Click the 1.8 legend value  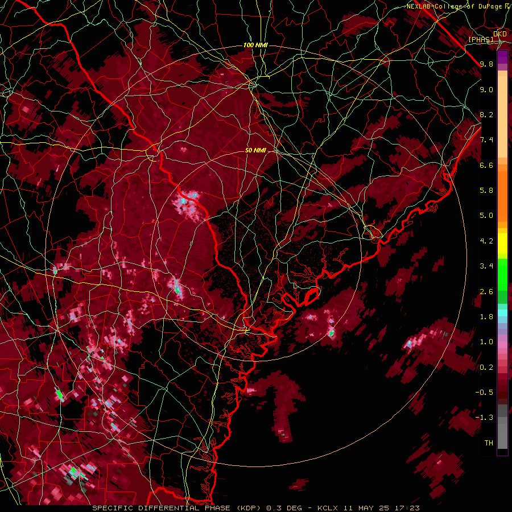pos(486,317)
